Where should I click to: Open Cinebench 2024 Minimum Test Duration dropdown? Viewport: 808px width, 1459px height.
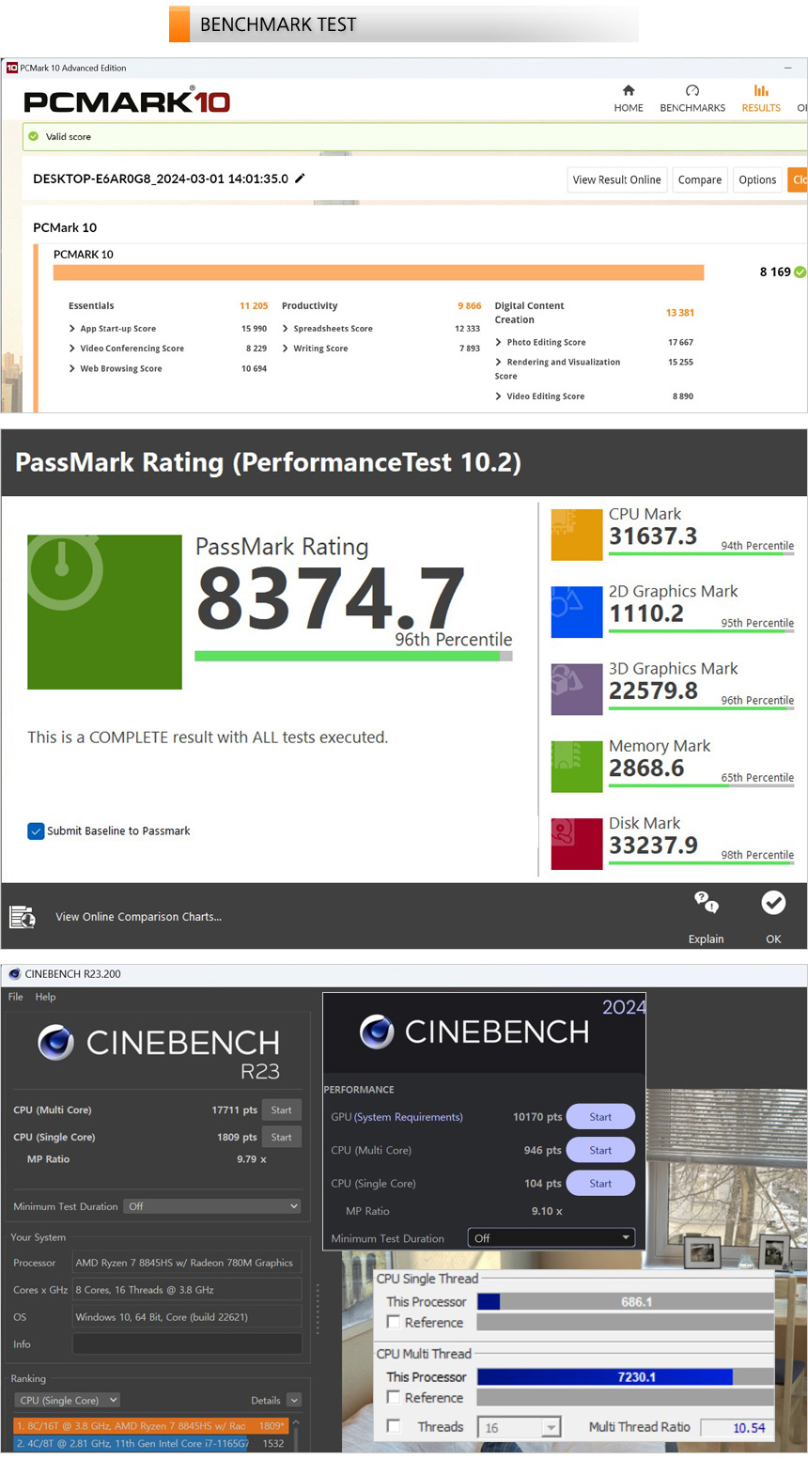(x=552, y=1238)
